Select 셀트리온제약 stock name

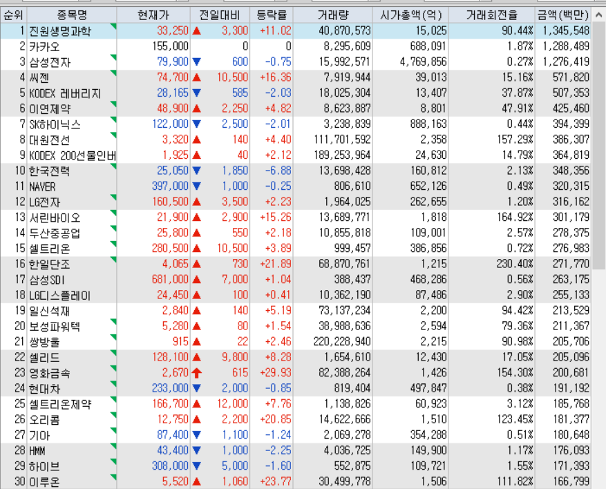point(60,404)
